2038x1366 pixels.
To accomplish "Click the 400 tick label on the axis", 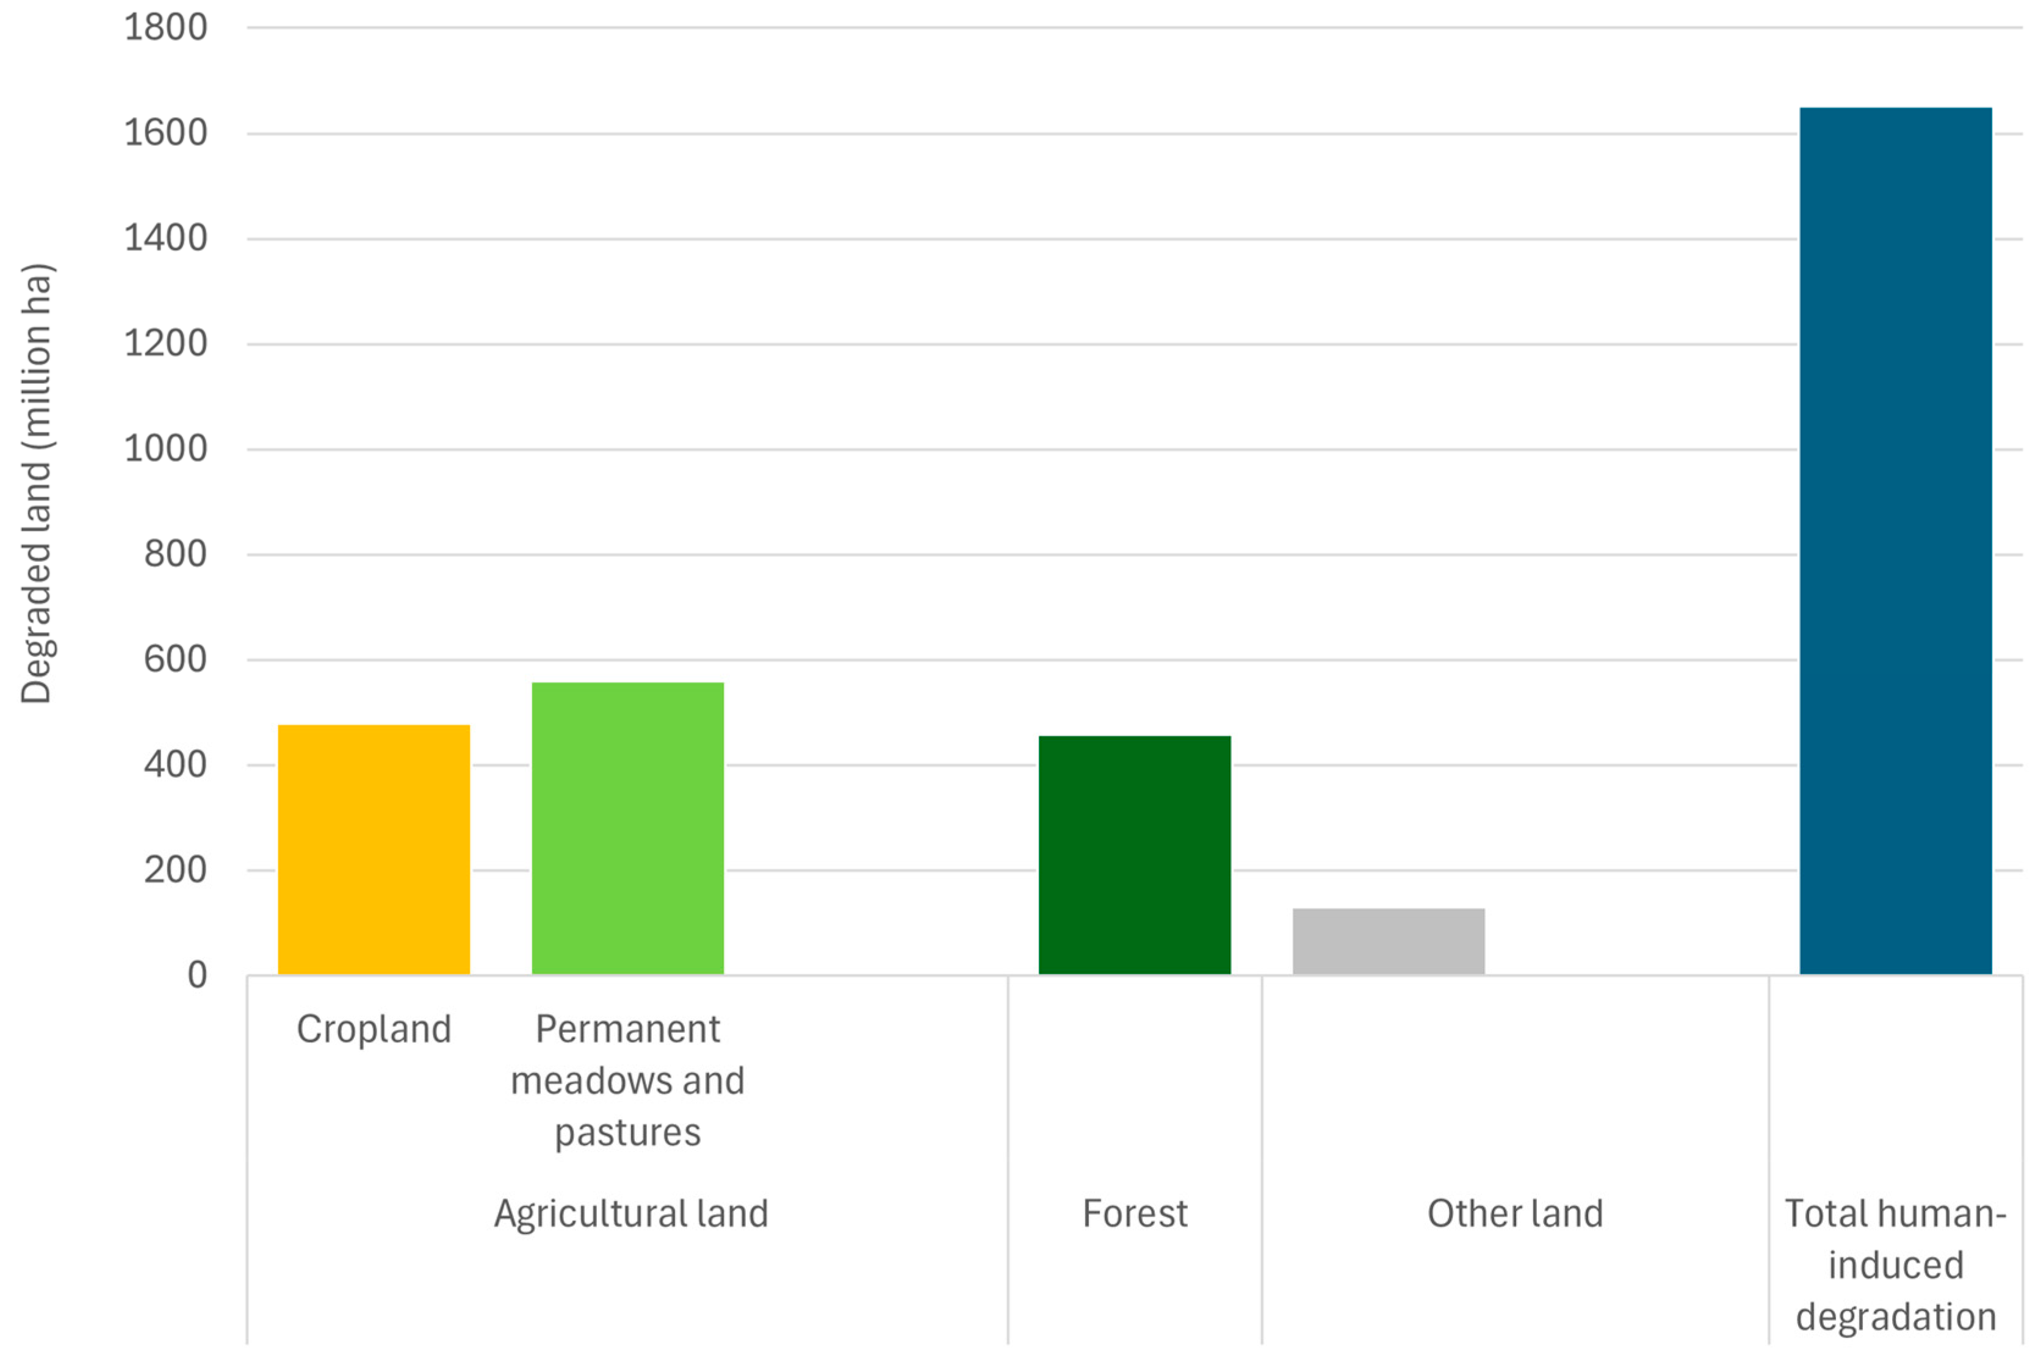I will [175, 765].
